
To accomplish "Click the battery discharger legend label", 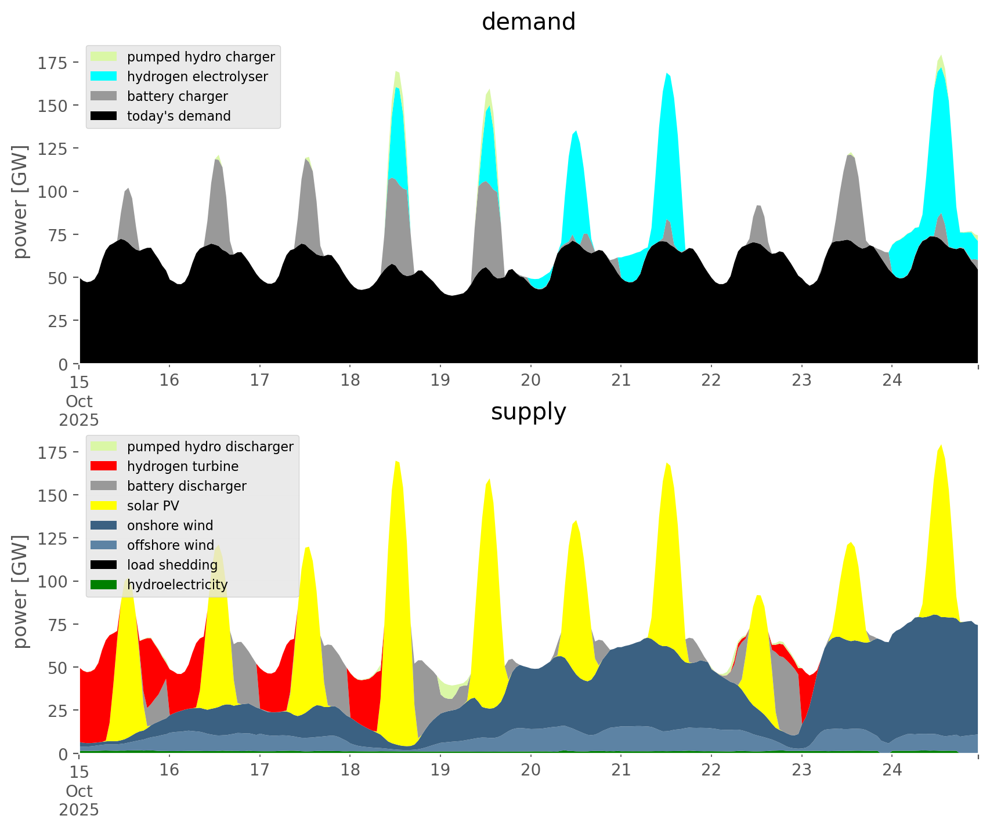I will click(x=186, y=486).
